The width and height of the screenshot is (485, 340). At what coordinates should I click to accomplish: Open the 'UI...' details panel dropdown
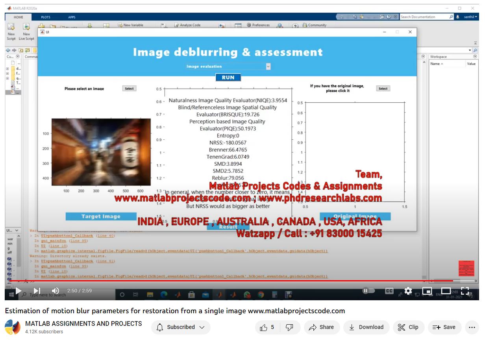17,230
